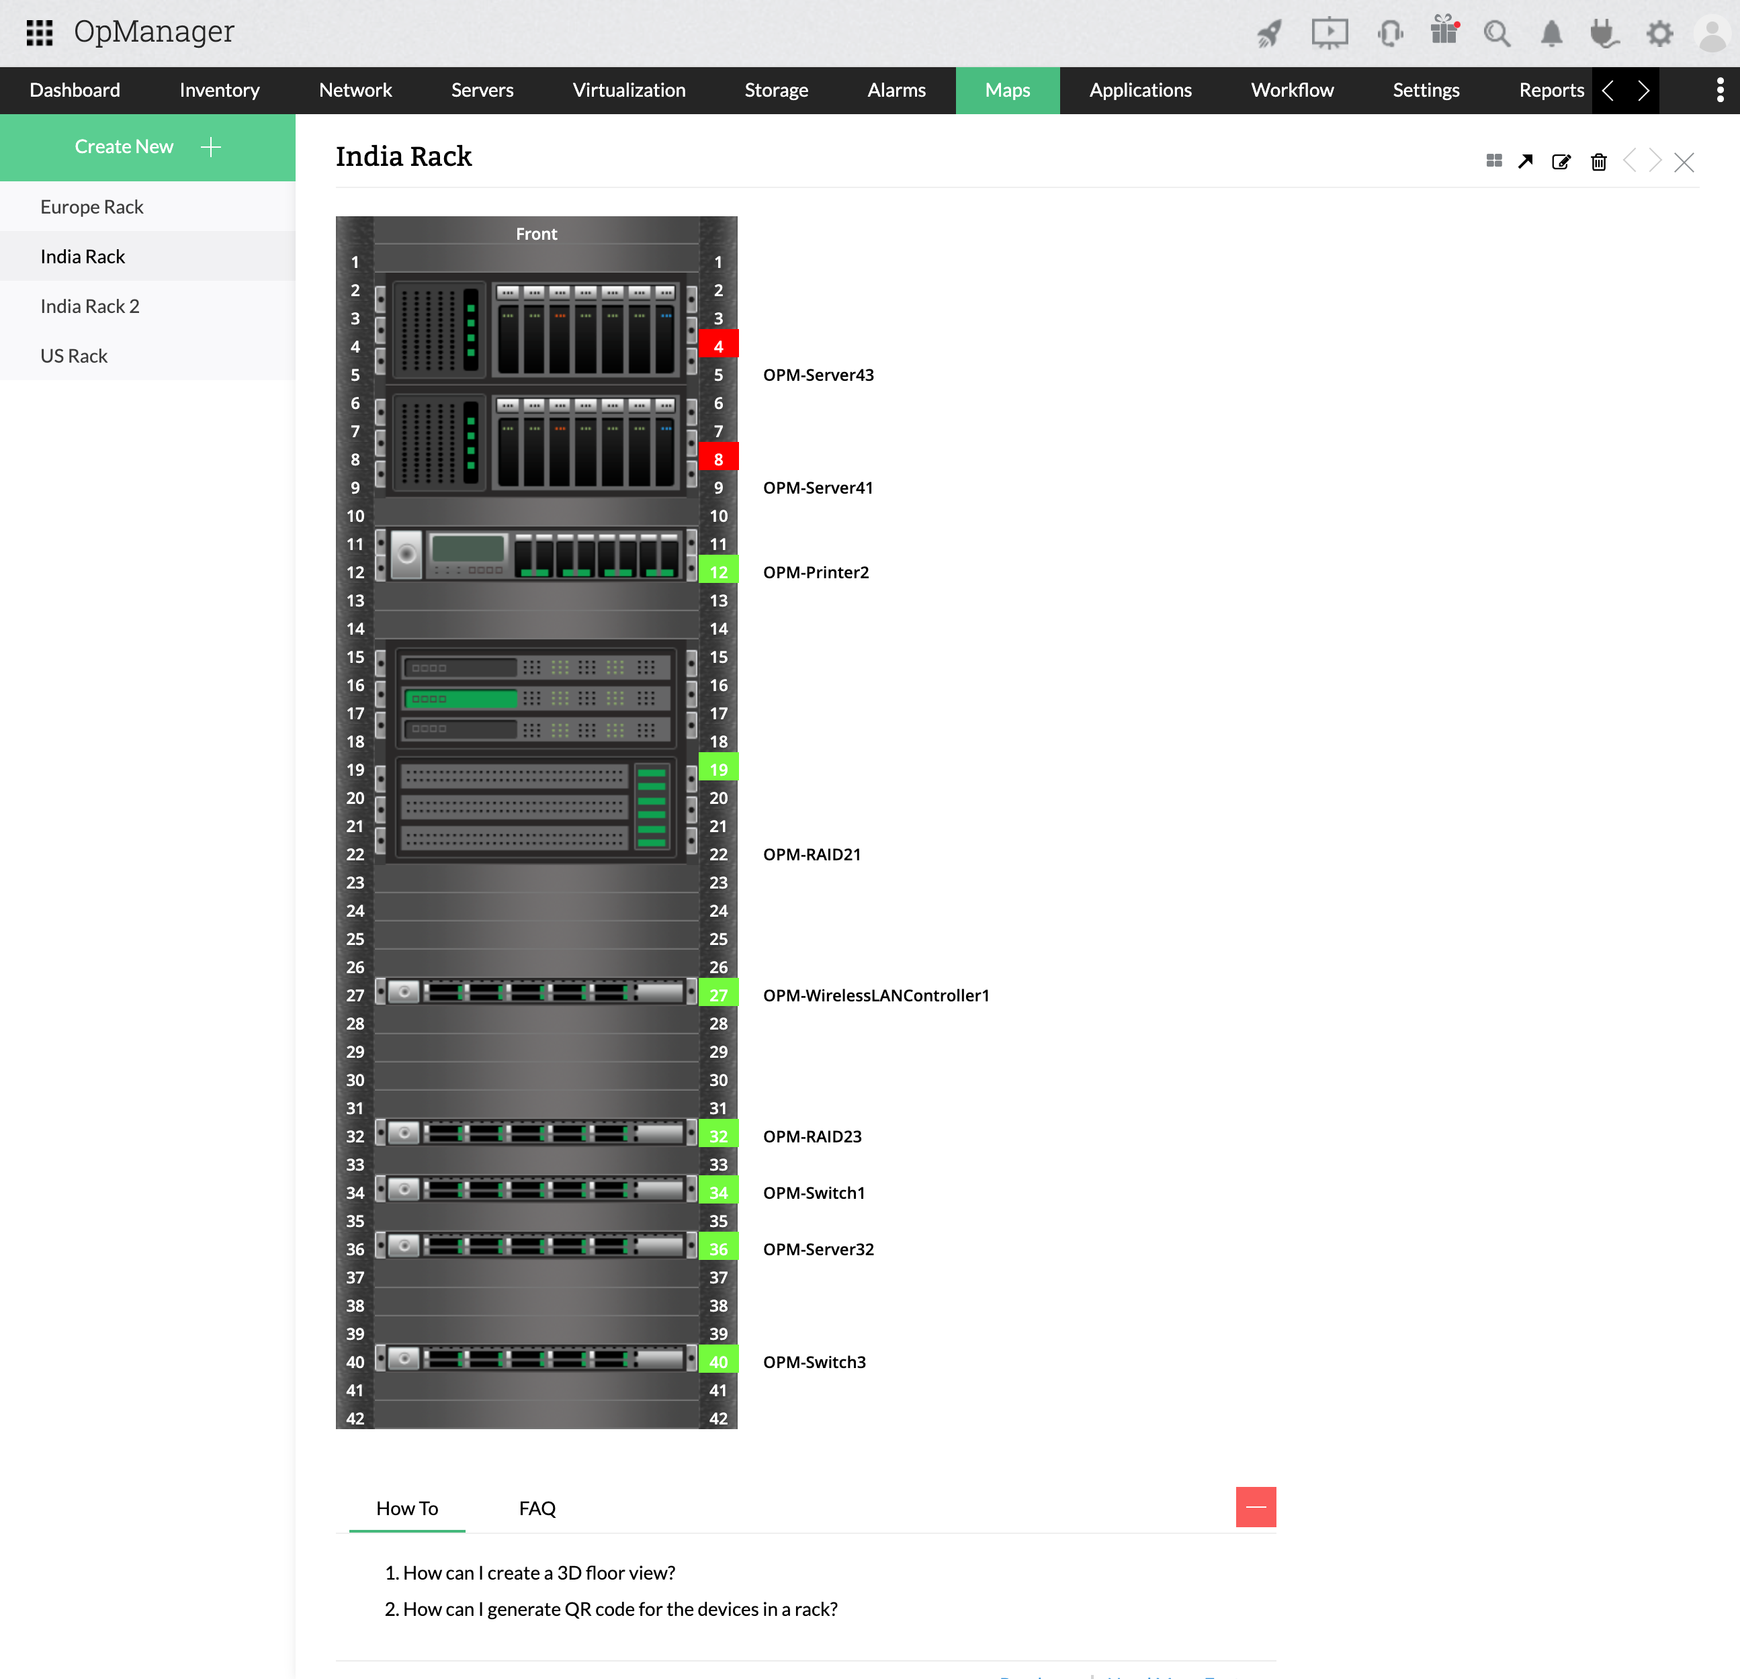1740x1679 pixels.
Task: Click the pencil edit rack icon
Action: coord(1561,161)
